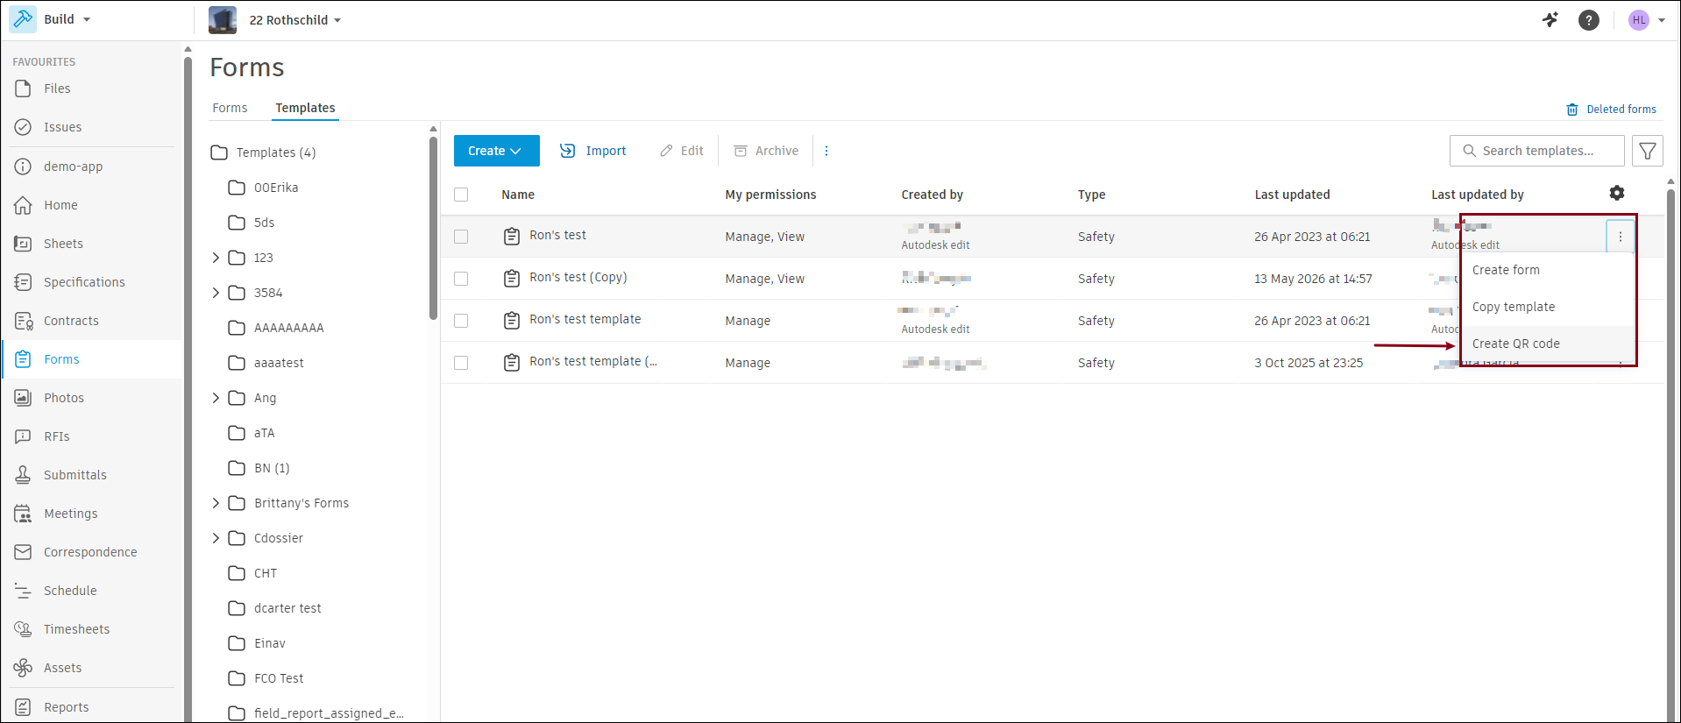Click the Archive button
The image size is (1681, 723).
[x=766, y=151]
